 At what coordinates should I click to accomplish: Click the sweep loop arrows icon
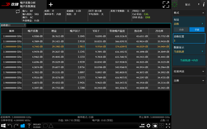click(x=18, y=12)
